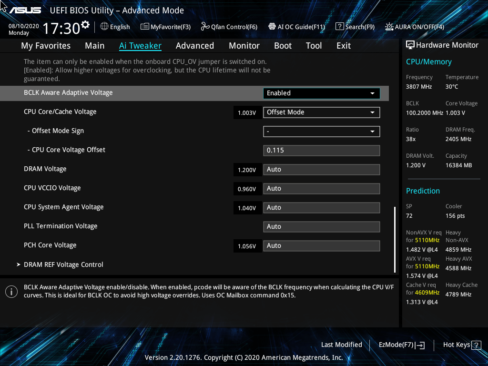Click CPU Core Voltage Offset field
Image resolution: width=488 pixels, height=366 pixels.
click(322, 150)
